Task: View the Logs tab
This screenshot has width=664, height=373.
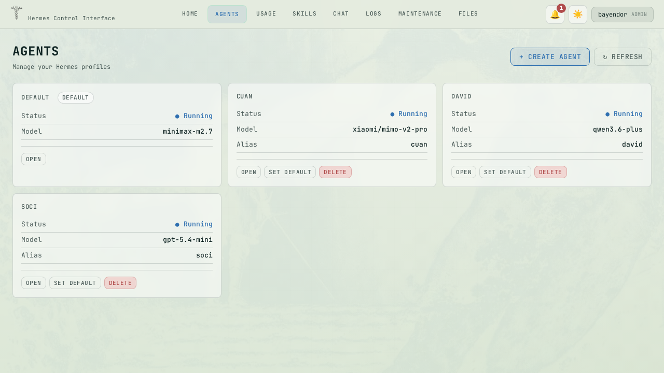Action: click(x=374, y=14)
